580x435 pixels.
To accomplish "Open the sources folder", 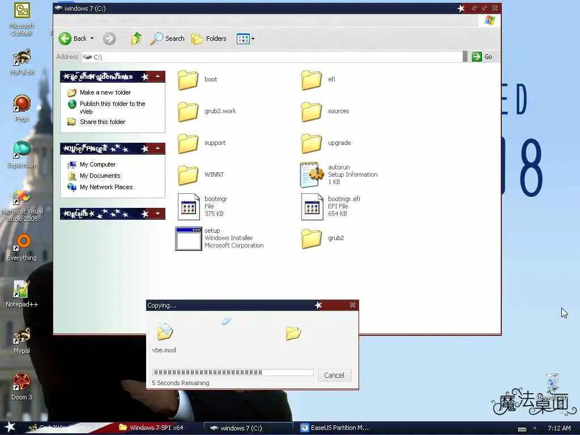I will coord(325,112).
